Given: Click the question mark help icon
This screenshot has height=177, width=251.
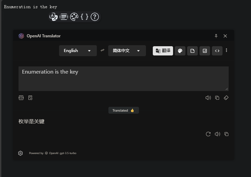Looking at the screenshot, I should 95,17.
